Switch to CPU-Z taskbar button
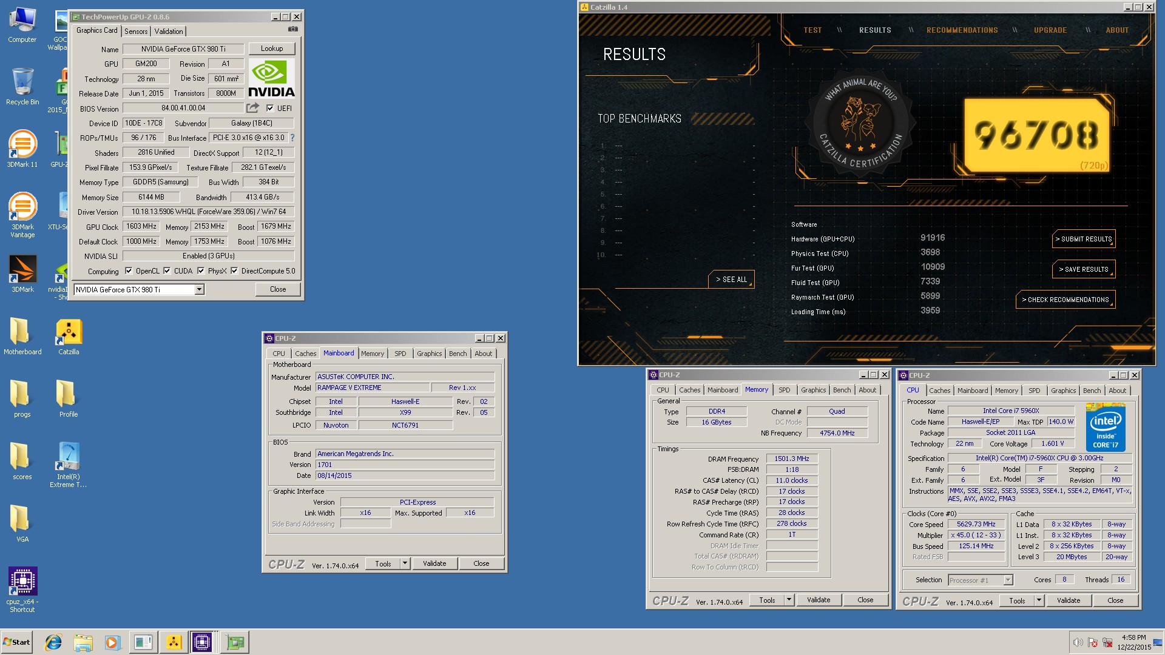This screenshot has height=655, width=1165. point(202,642)
